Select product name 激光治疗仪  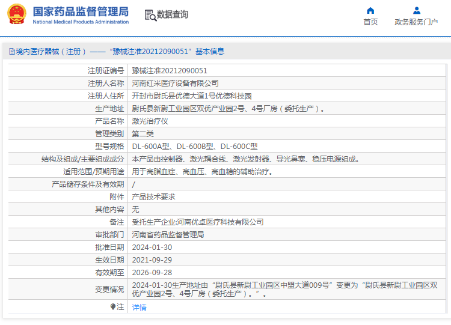[x=150, y=121]
